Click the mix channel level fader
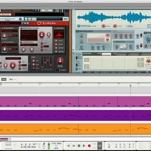 click(x=7, y=19)
